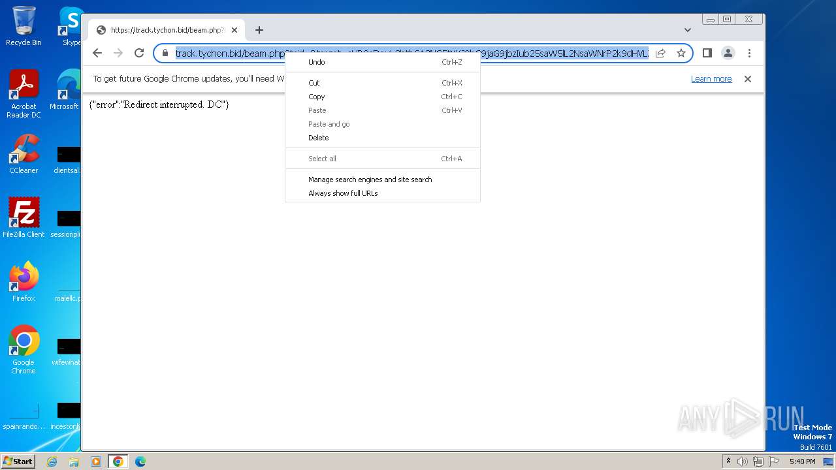This screenshot has height=470, width=836.
Task: Open the spainrando desktop file
Action: [x=24, y=416]
